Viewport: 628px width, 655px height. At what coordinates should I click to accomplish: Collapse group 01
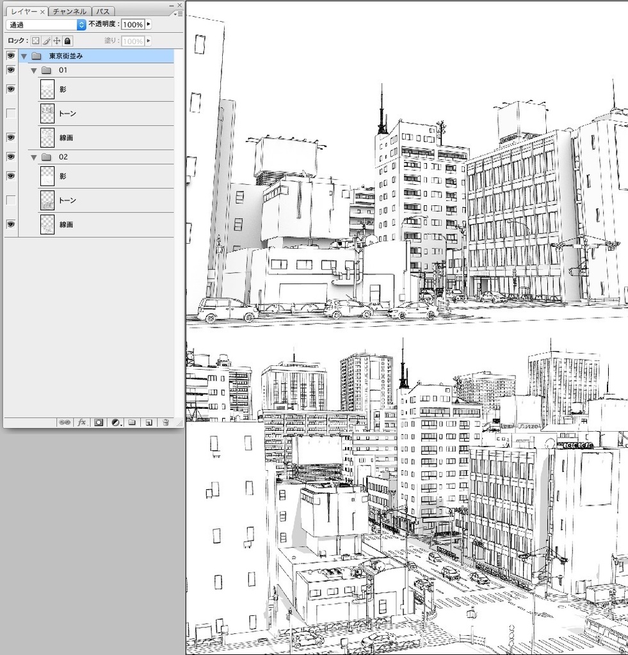pos(33,70)
